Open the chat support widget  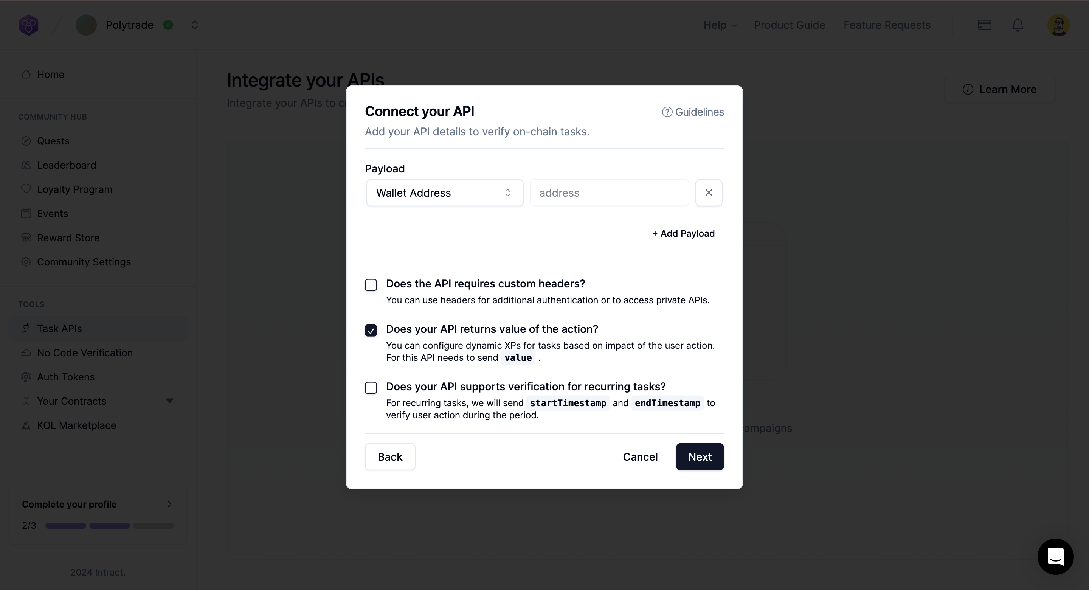[x=1055, y=557]
